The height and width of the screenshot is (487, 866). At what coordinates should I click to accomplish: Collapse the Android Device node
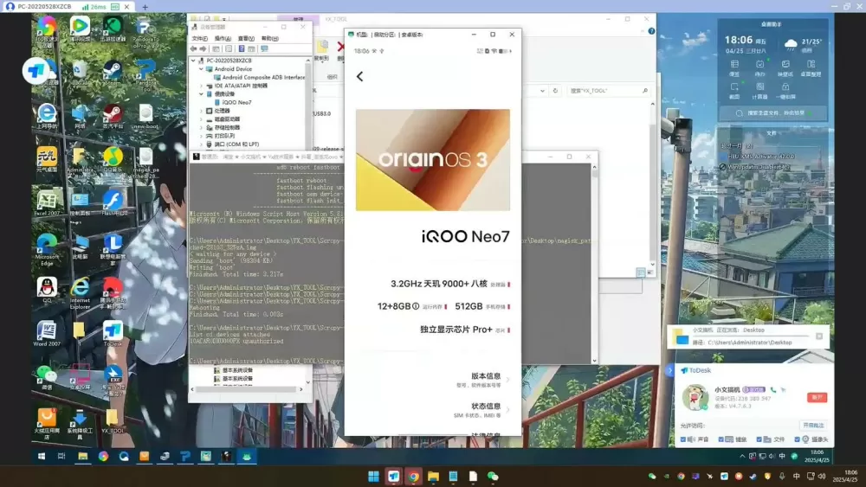coord(201,69)
